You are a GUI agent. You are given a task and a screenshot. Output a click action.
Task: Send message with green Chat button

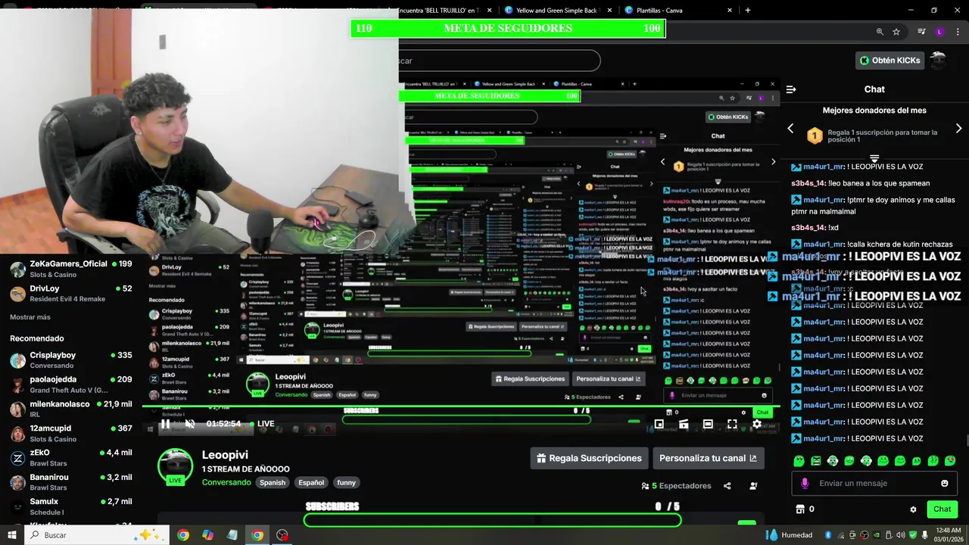942,509
